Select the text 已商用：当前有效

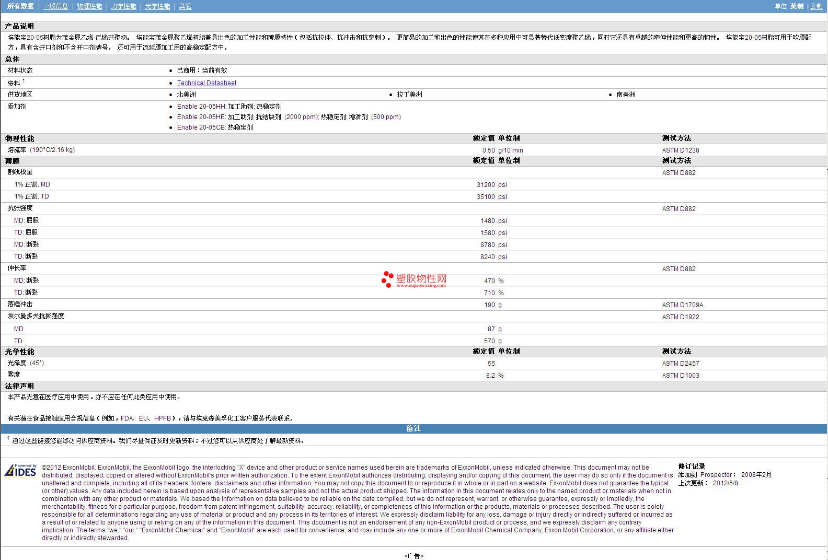[202, 71]
